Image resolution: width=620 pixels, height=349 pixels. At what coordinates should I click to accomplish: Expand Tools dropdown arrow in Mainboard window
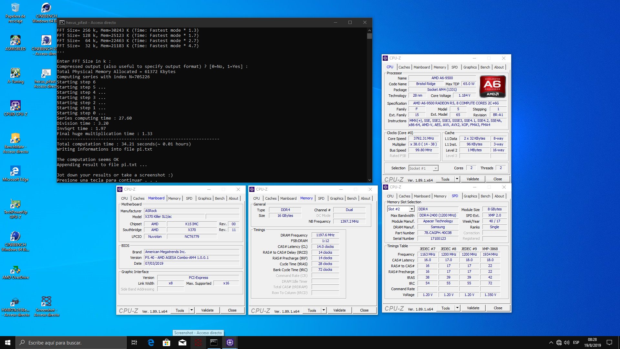(191, 310)
